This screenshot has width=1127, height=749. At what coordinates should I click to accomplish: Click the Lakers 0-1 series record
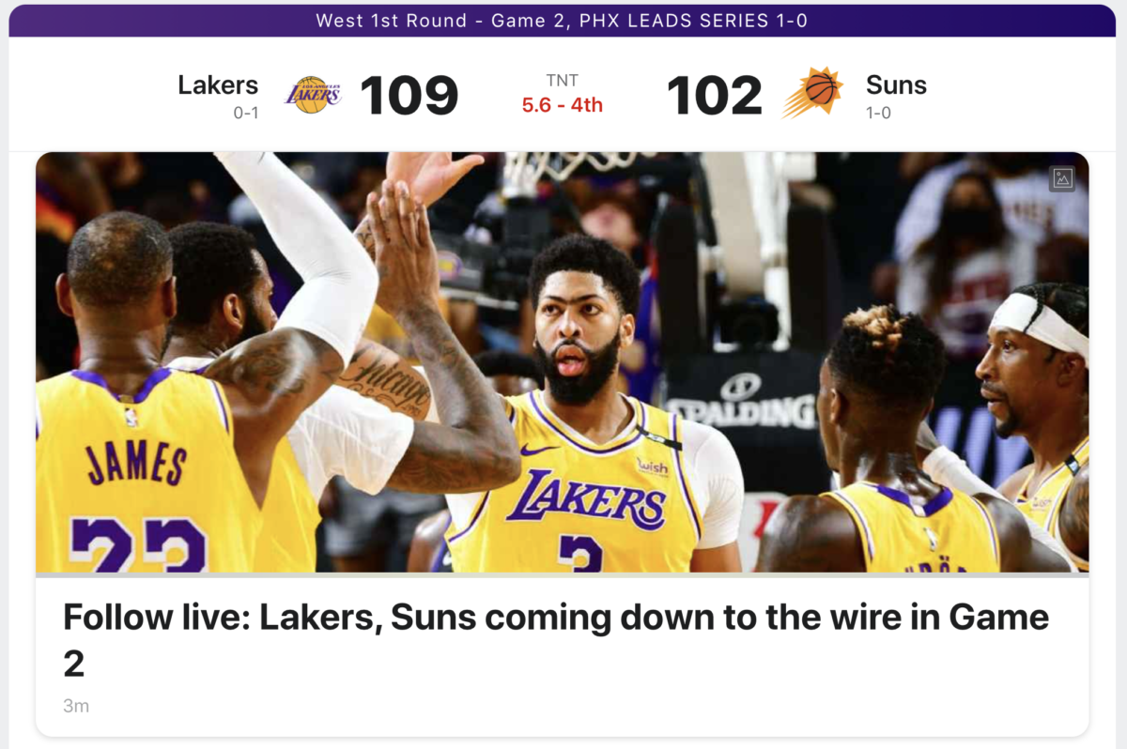point(246,114)
